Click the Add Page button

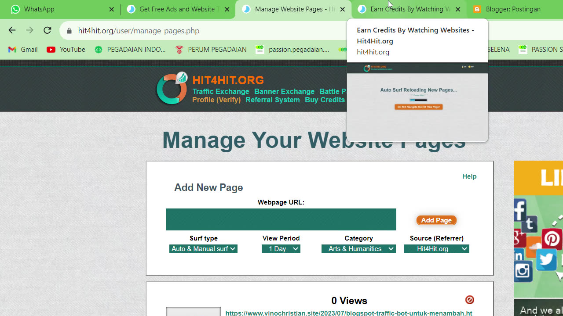(x=436, y=220)
